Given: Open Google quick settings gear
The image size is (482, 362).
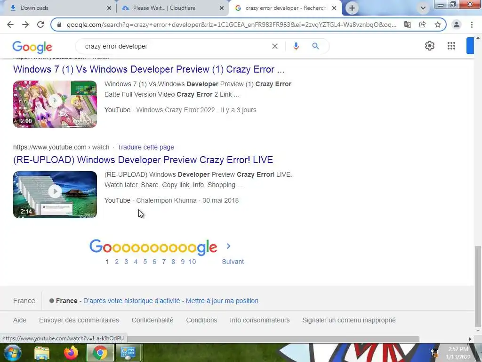Looking at the screenshot, I should [429, 46].
